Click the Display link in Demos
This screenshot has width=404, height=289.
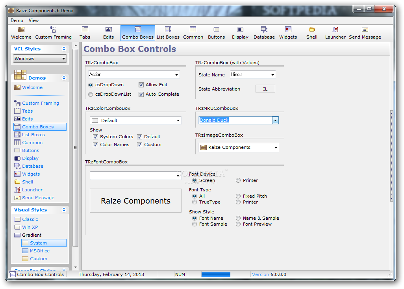point(30,158)
